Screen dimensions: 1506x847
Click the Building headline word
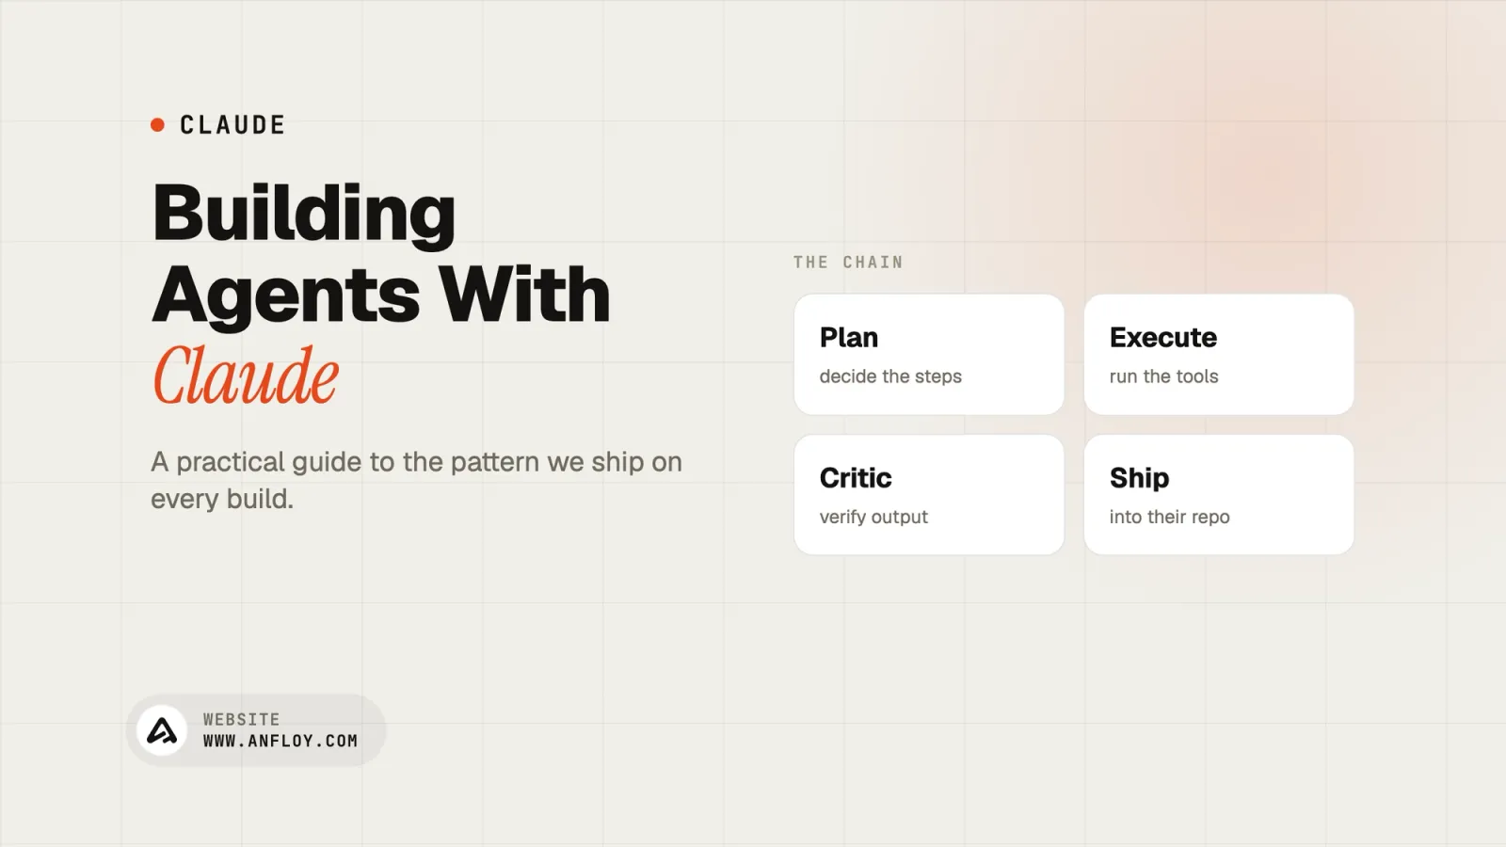tap(304, 215)
